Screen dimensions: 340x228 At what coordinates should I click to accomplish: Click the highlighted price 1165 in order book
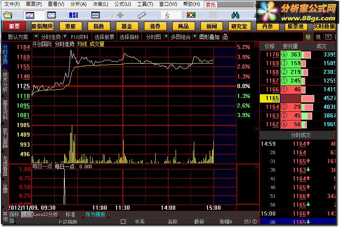(x=270, y=98)
